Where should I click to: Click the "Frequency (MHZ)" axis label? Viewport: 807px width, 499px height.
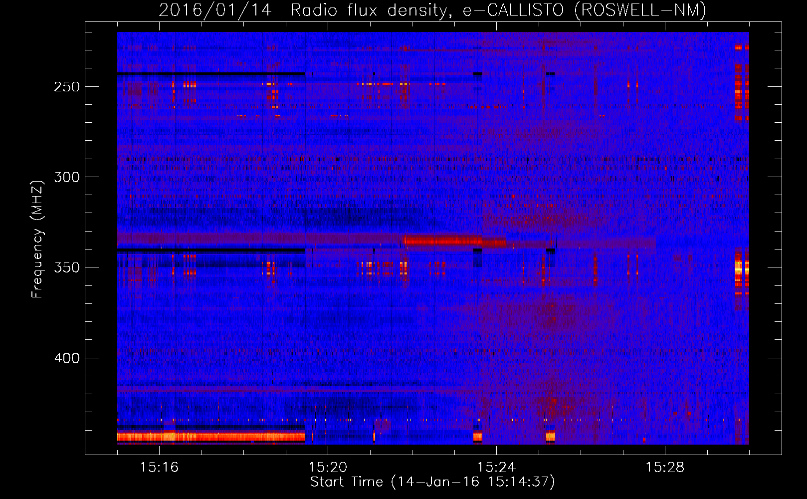tap(37, 239)
